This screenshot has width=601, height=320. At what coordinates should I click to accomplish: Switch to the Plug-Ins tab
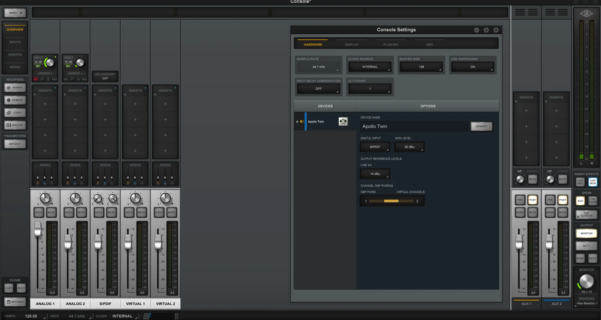pyautogui.click(x=390, y=44)
